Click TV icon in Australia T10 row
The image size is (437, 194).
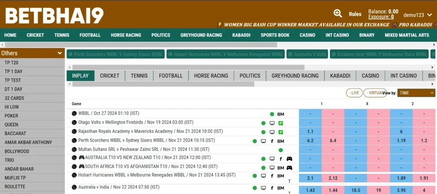[x=272, y=159]
